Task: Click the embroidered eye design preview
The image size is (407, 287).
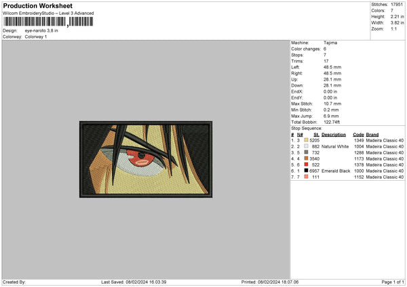Action: pyautogui.click(x=146, y=159)
